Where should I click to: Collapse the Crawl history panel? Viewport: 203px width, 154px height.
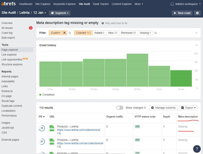click(x=196, y=45)
